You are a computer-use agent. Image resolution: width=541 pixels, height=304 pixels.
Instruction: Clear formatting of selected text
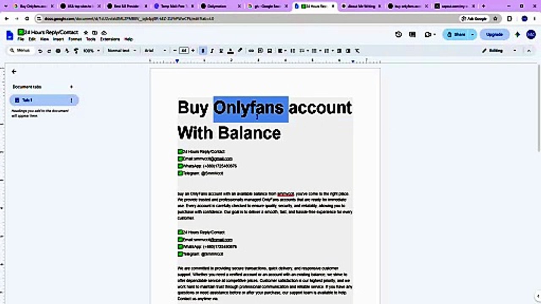357,51
